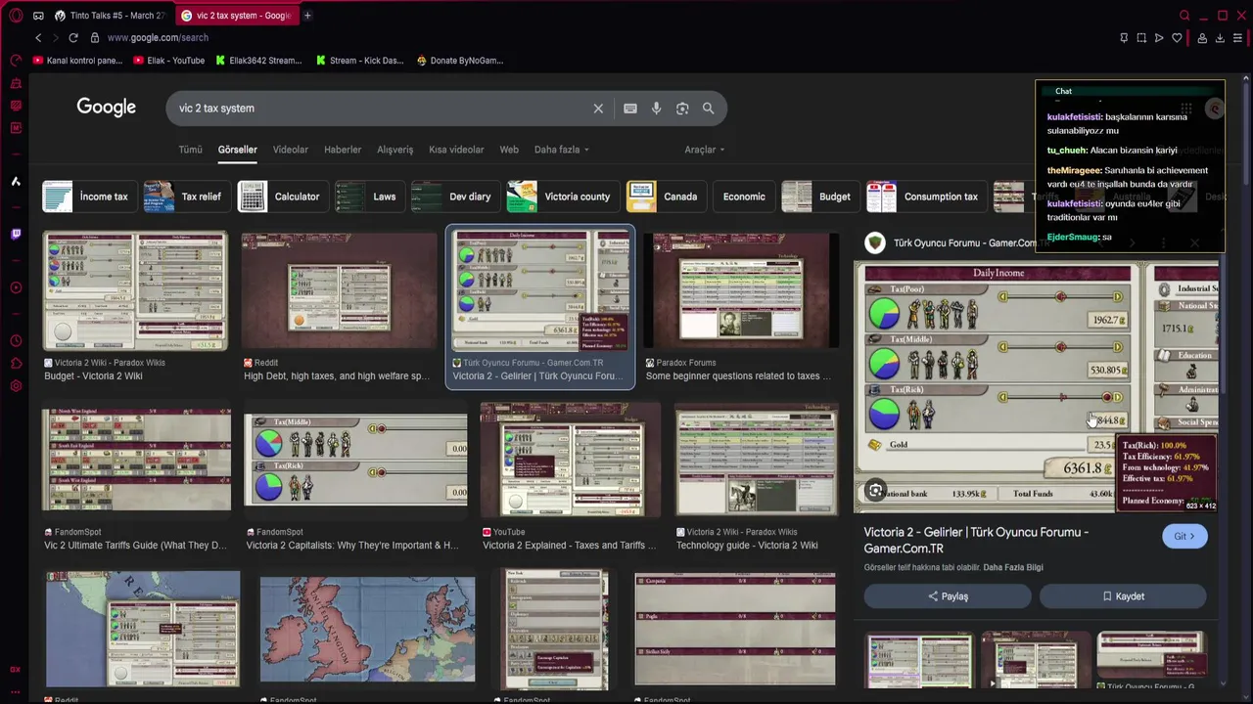1253x704 pixels.
Task: Open the downloads icon in toolbar
Action: tap(1220, 38)
